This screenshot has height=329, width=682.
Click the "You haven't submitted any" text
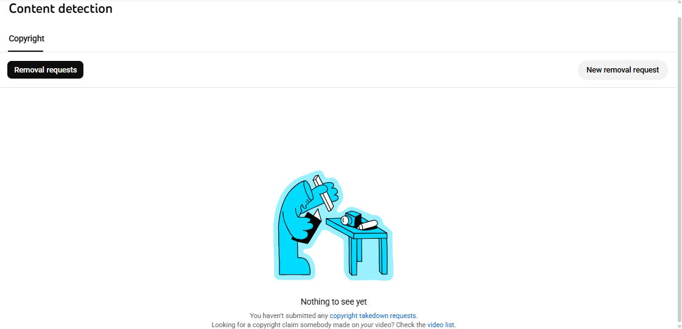289,316
